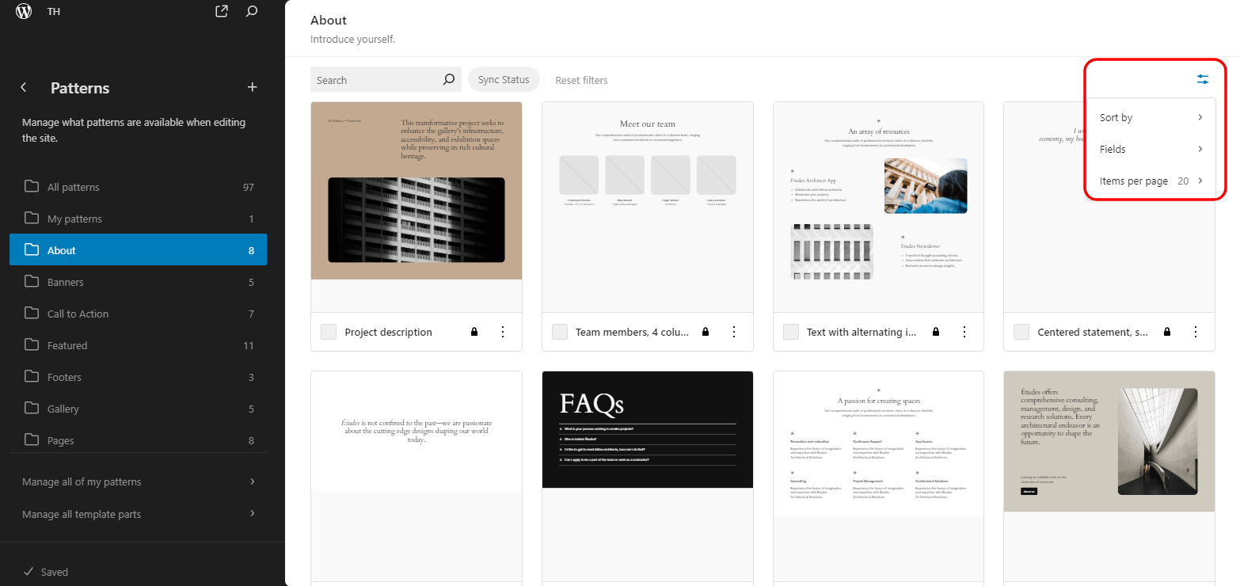Open the view site external link icon
This screenshot has width=1240, height=586.
coord(222,12)
